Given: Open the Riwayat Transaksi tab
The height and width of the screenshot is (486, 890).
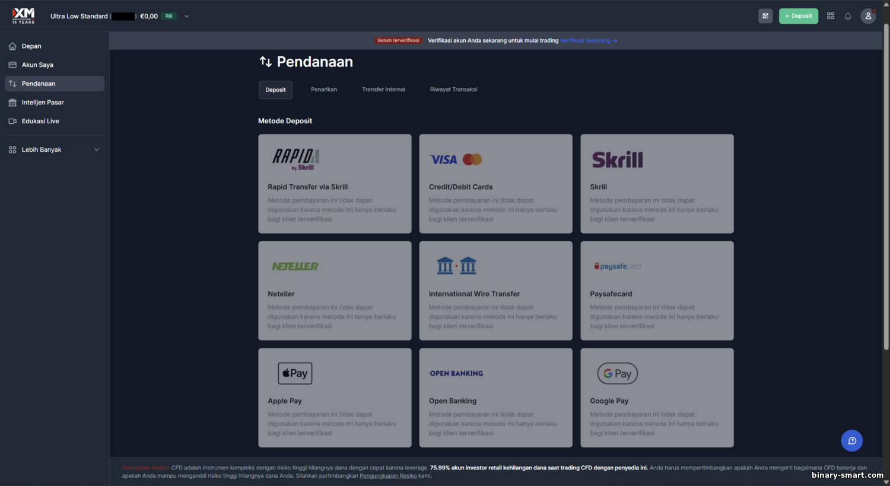Looking at the screenshot, I should point(453,89).
